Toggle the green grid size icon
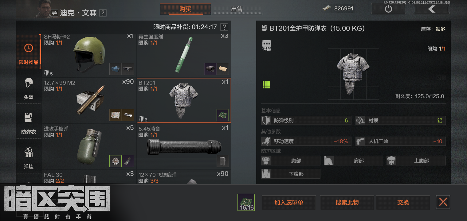 point(266,85)
